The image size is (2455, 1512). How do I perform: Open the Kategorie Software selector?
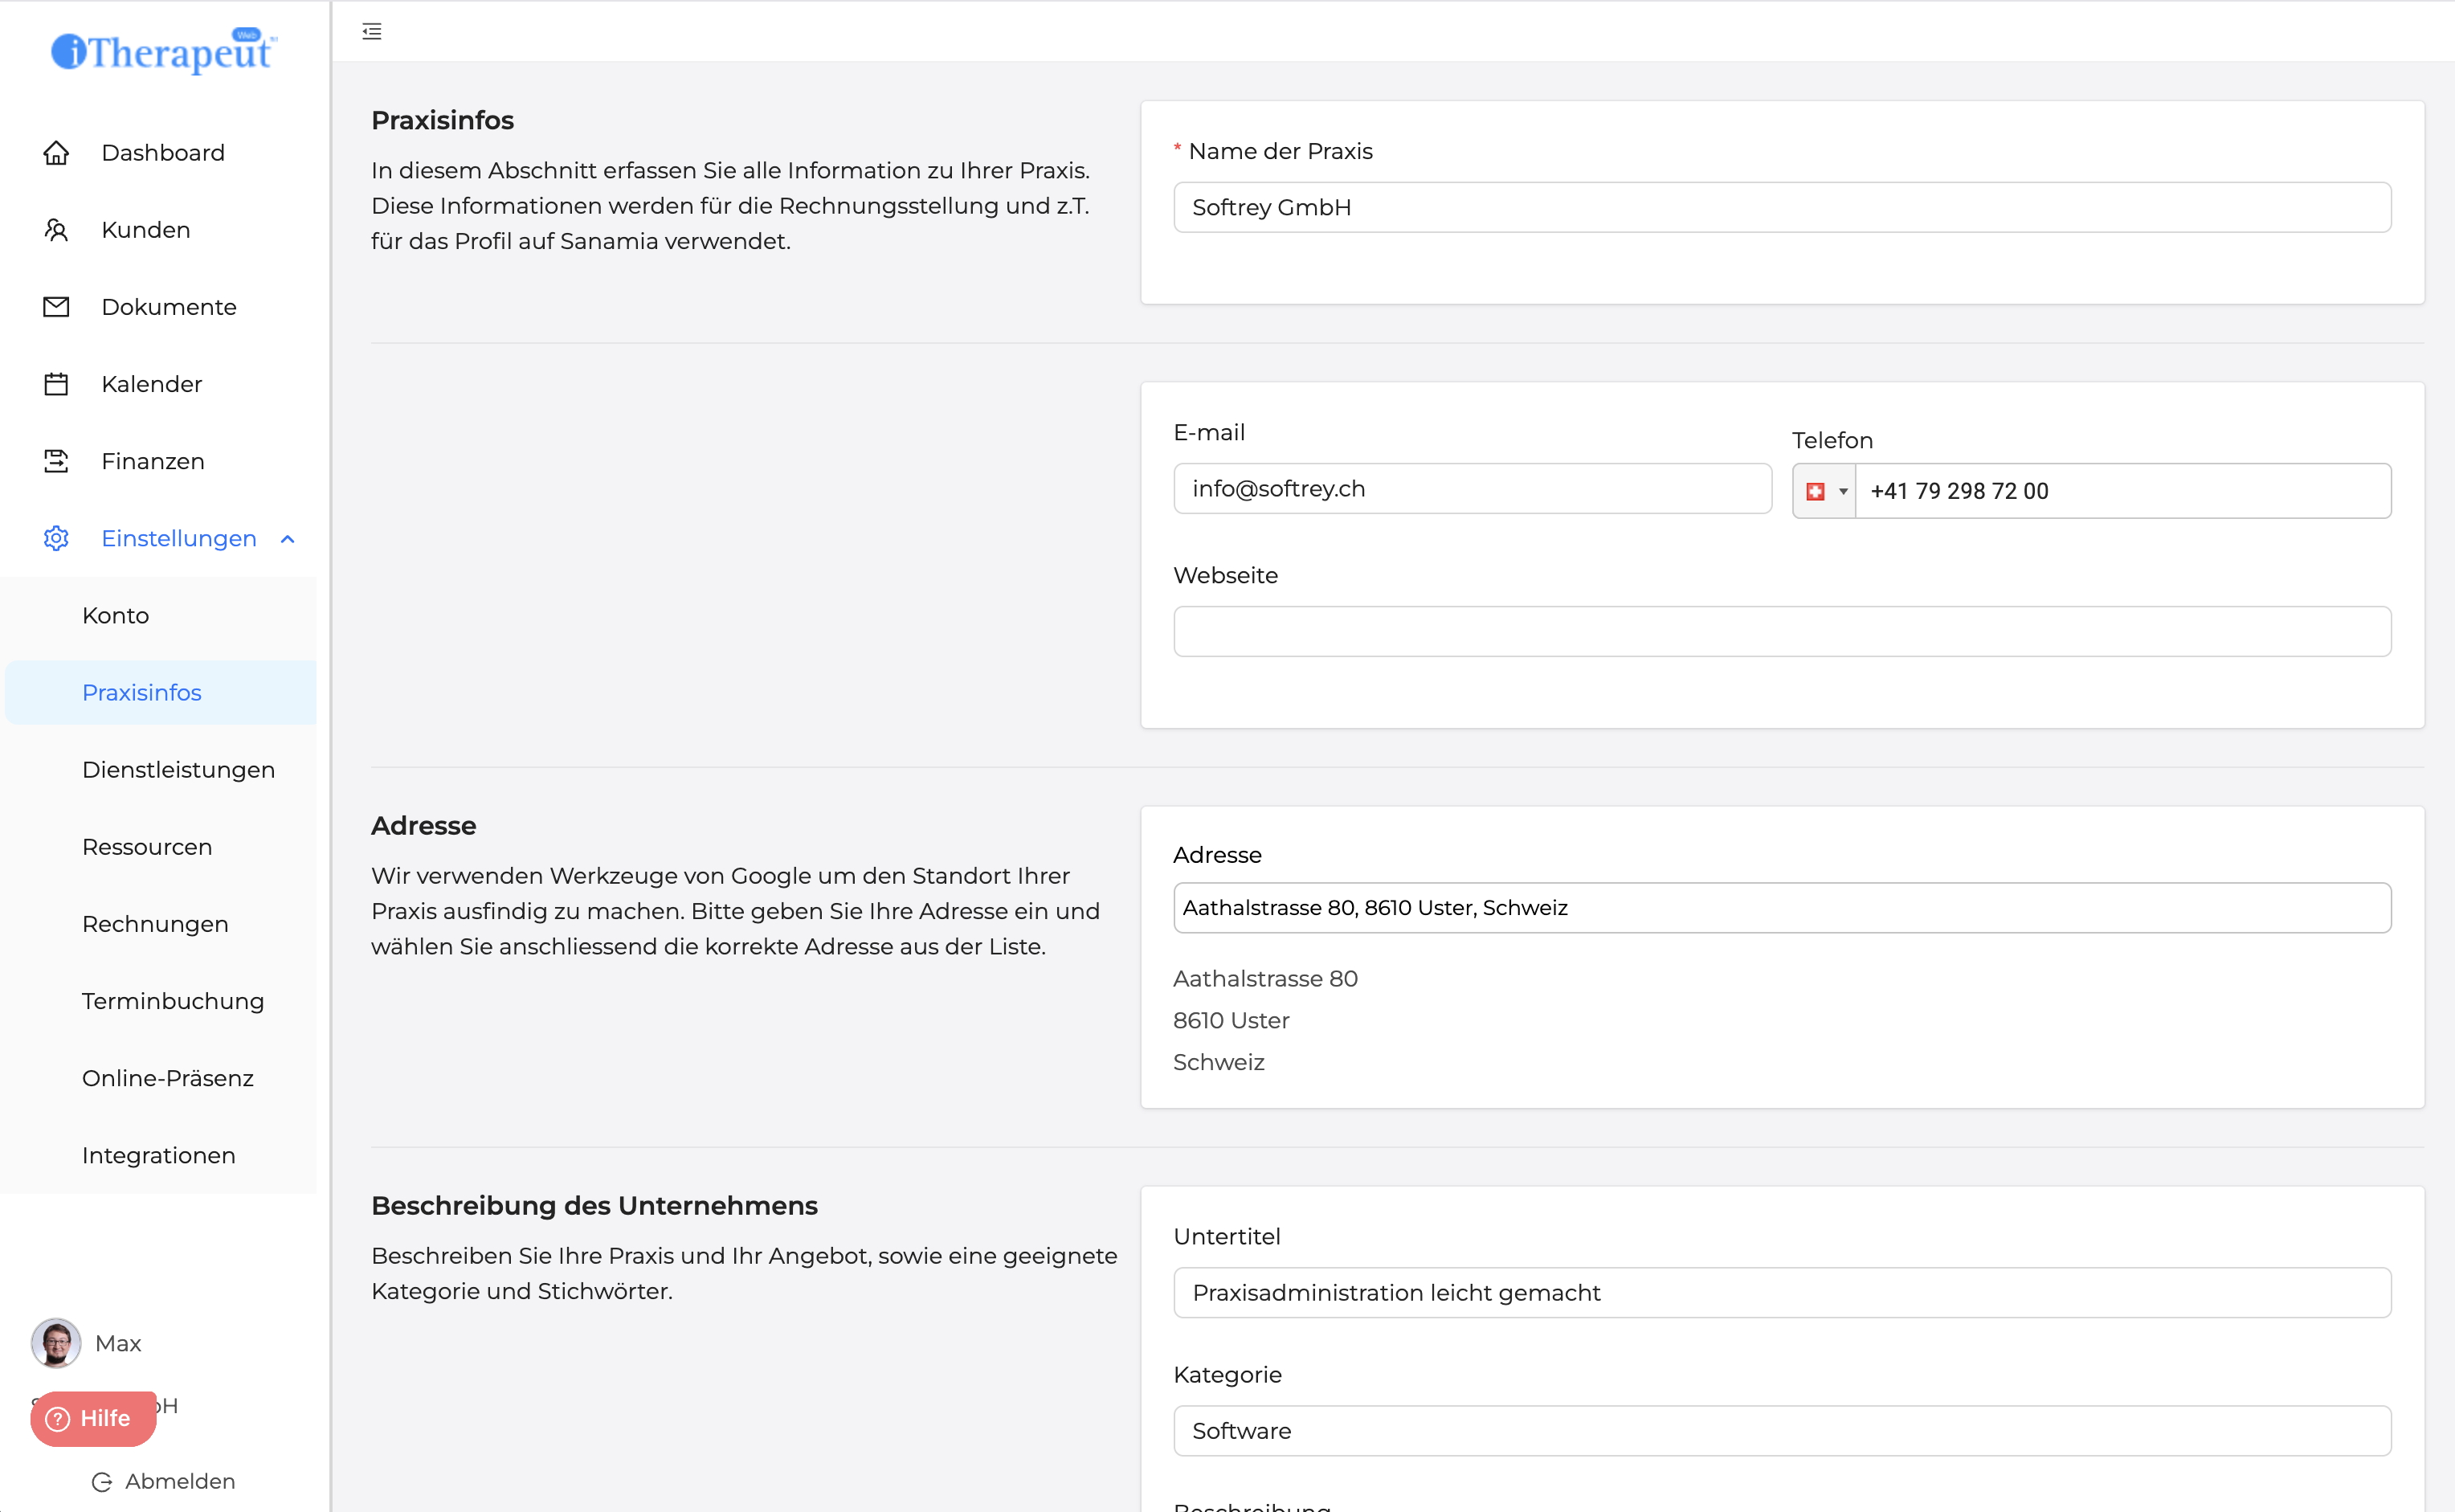(1781, 1431)
